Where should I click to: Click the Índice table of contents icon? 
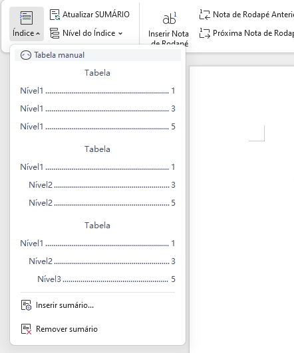pos(26,17)
